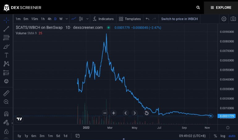Set range to 3m

pyautogui.click(x=42, y=136)
